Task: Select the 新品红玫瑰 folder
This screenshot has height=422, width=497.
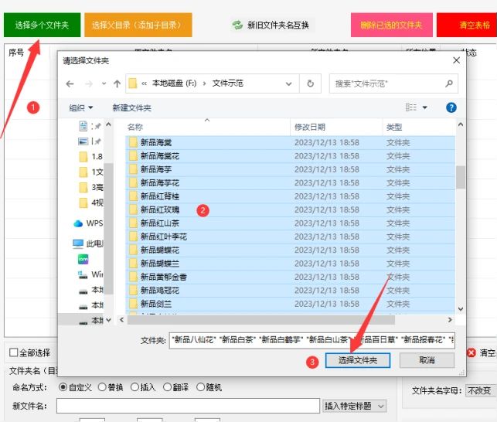Action: tap(291, 210)
